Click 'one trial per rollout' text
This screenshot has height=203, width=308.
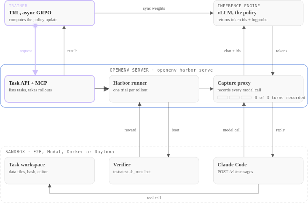click(x=130, y=90)
